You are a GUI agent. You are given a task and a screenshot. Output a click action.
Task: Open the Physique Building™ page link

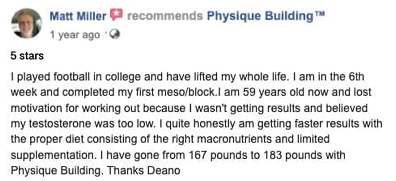(265, 16)
